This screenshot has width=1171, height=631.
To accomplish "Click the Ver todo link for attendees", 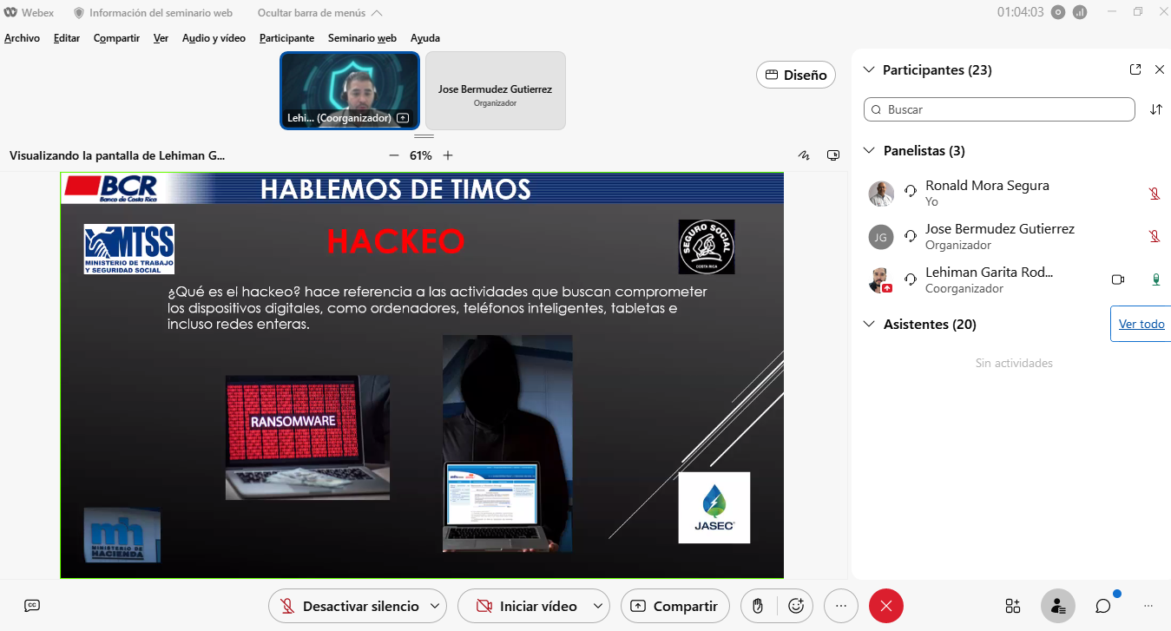I will tap(1141, 324).
